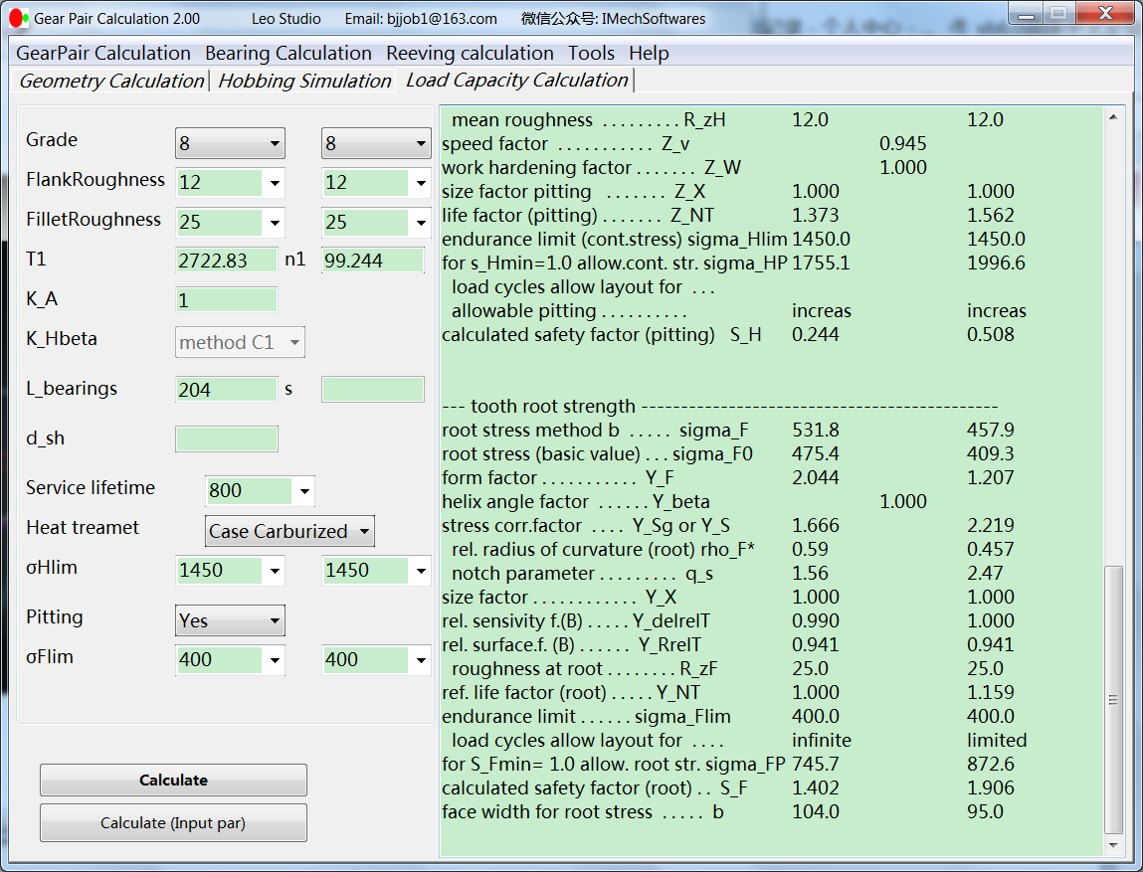Open the Tools menu
The width and height of the screenshot is (1143, 872).
591,53
